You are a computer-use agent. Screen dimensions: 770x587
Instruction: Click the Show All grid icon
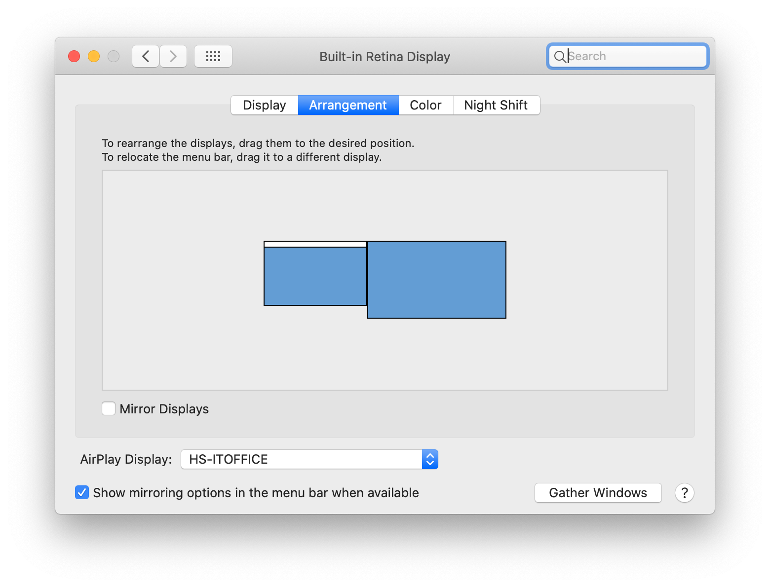tap(213, 56)
